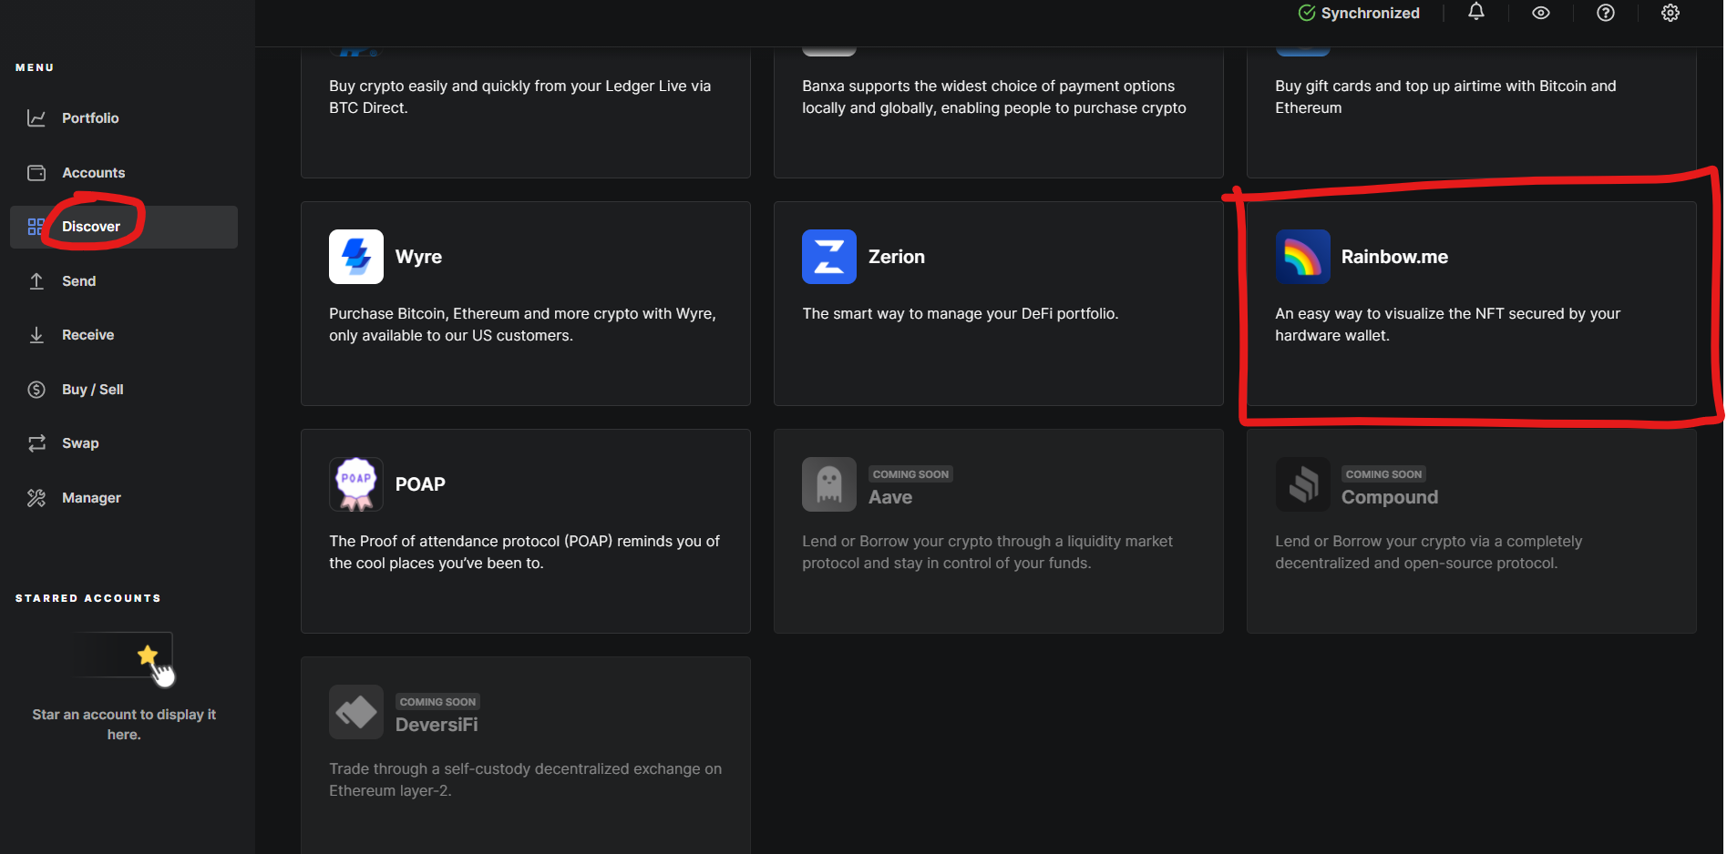Open the help question mark icon

point(1605,13)
